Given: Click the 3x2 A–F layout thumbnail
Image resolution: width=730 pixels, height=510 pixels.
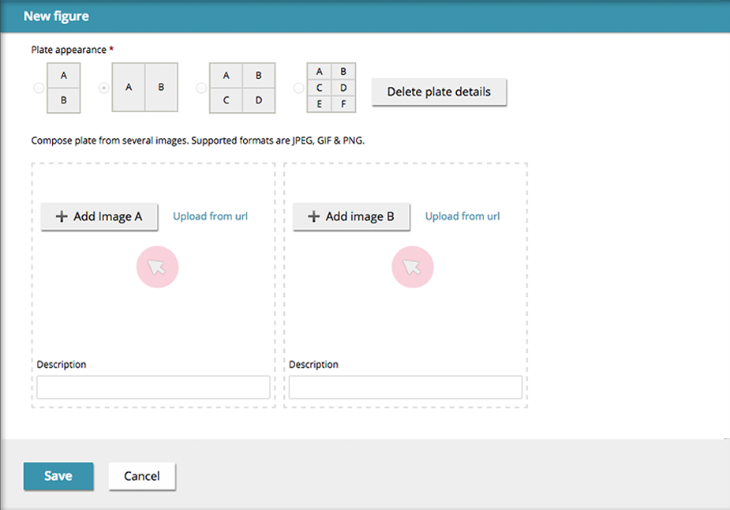Looking at the screenshot, I should 331,88.
